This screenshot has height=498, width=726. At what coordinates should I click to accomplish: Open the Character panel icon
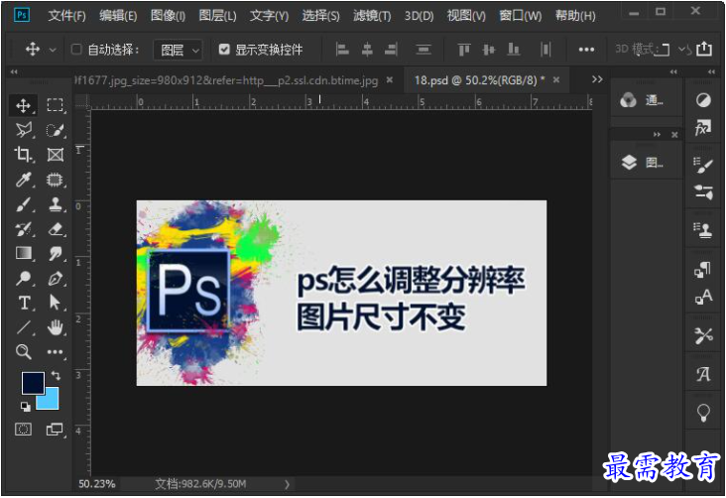pyautogui.click(x=703, y=297)
